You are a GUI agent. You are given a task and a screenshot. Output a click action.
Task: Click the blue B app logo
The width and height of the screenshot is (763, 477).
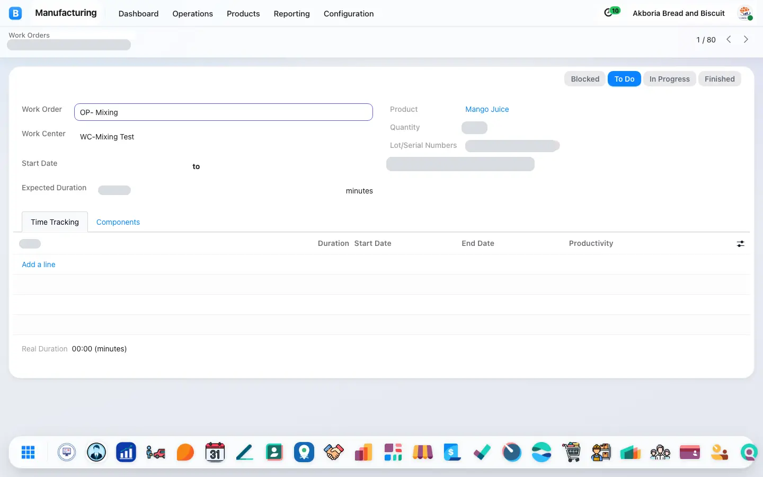pyautogui.click(x=15, y=13)
